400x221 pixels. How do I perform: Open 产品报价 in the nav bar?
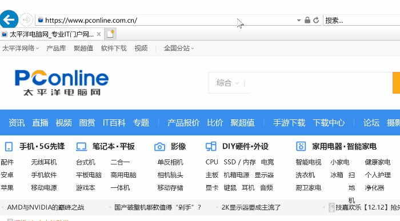tap(183, 123)
